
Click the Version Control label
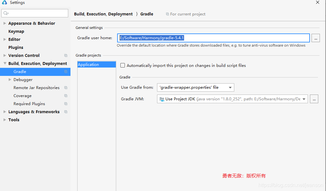tap(24, 56)
